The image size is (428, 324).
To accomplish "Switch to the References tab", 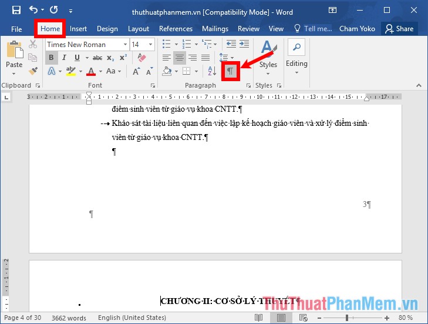I will [x=176, y=28].
